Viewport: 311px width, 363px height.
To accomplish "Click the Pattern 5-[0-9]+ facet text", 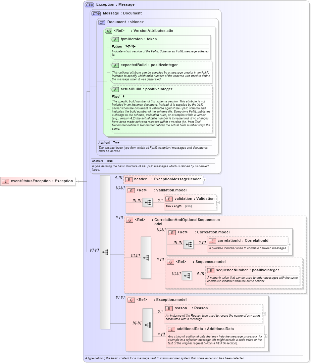I will (124, 47).
